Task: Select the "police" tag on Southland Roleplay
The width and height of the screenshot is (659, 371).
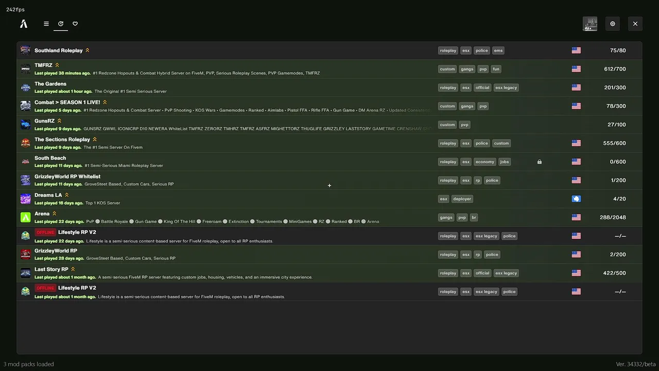Action: click(482, 50)
